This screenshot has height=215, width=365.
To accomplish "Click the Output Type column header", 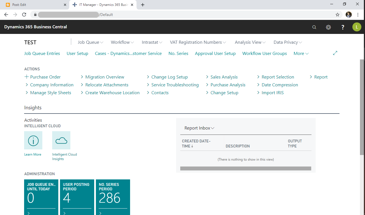I will pos(295,144).
